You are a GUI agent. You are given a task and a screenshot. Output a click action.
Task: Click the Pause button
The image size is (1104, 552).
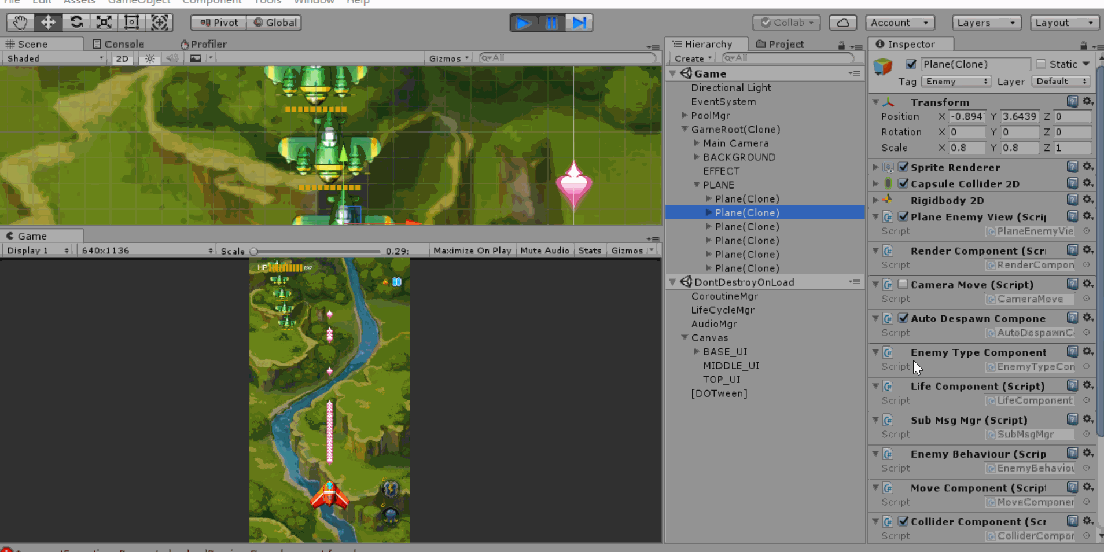(551, 23)
